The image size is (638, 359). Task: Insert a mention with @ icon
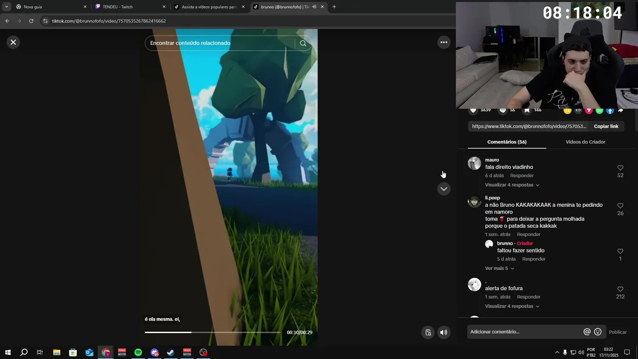[587, 332]
